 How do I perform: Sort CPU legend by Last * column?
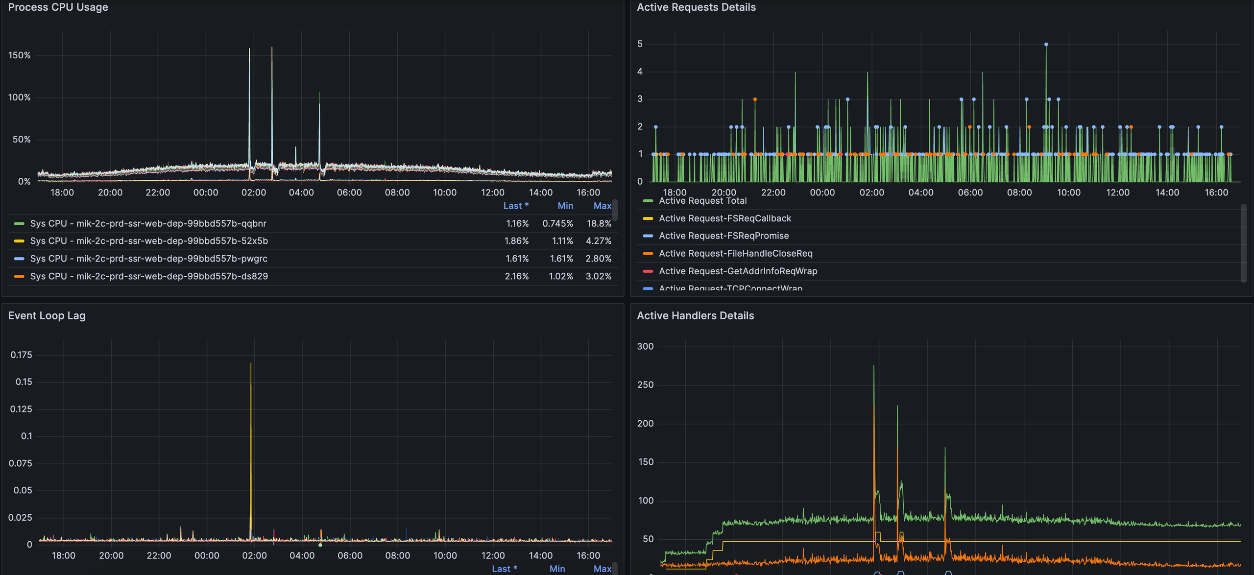click(515, 206)
